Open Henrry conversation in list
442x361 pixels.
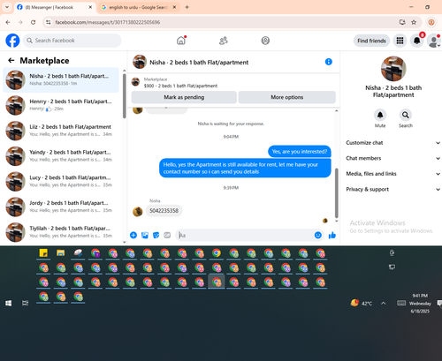[x=61, y=105]
